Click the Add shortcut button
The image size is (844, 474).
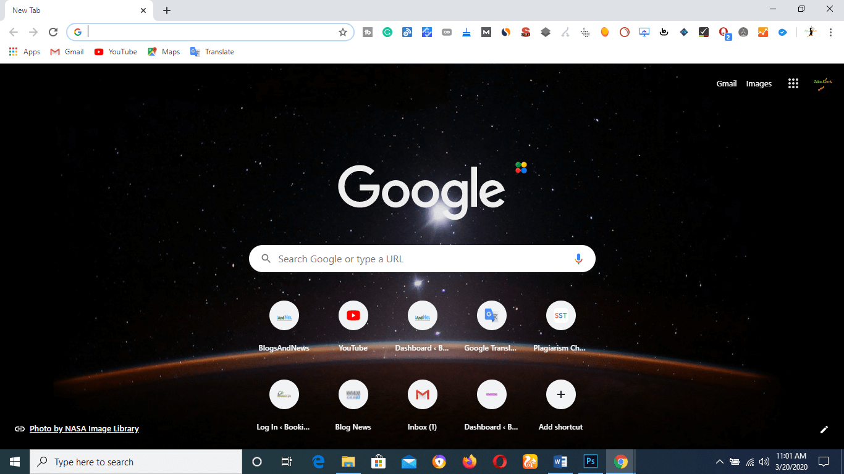561,407
